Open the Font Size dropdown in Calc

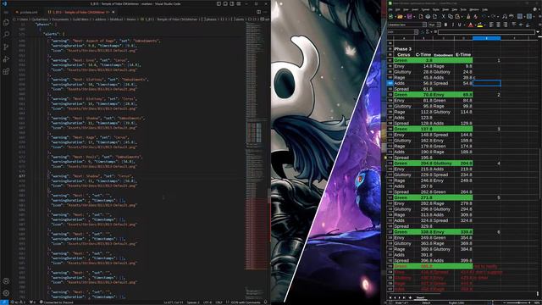coord(439,25)
